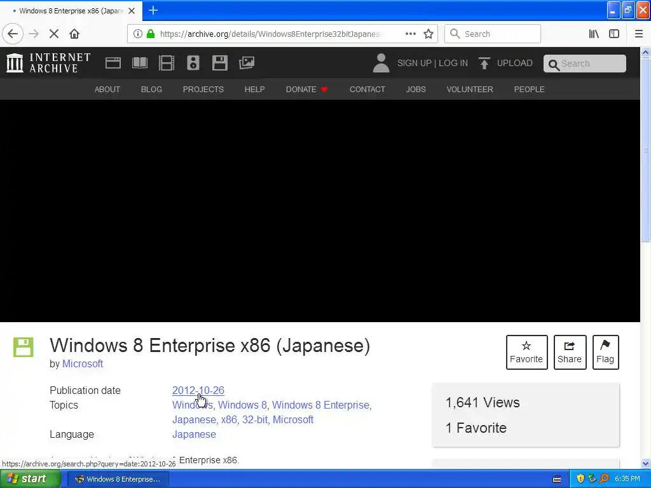Open the Audio speaker icon
This screenshot has height=488, width=651.
tap(193, 63)
